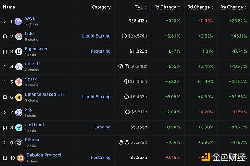Expand the AAVE row chevron
The image size is (250, 166).
pos(5,21)
